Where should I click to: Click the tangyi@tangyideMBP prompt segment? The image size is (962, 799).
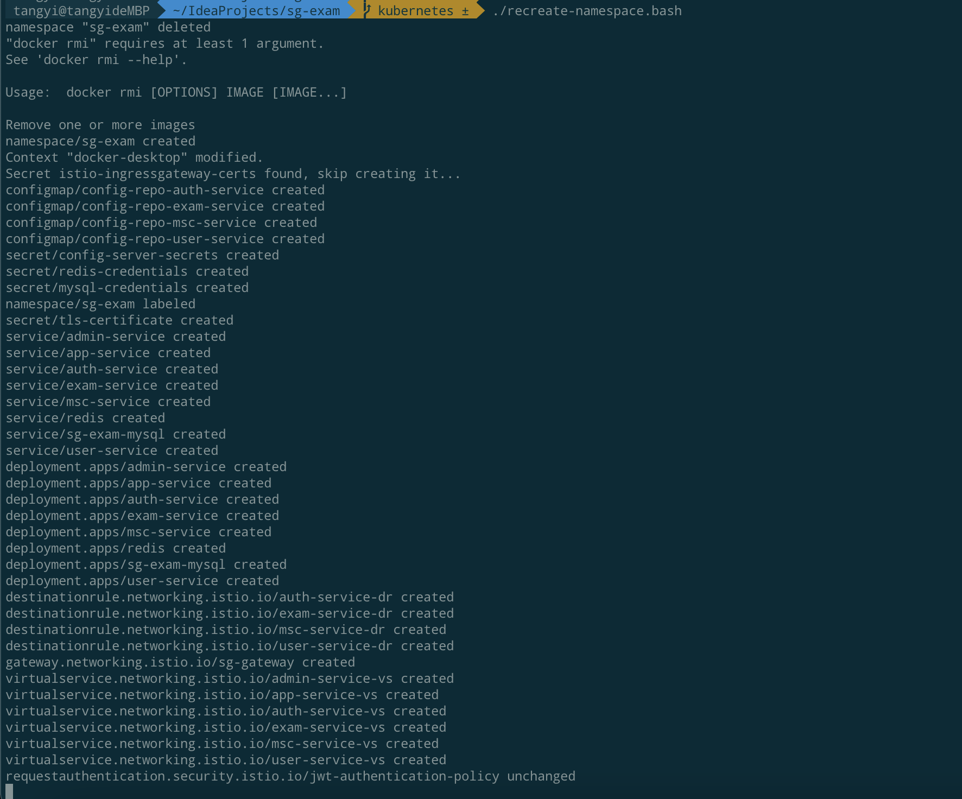81,11
